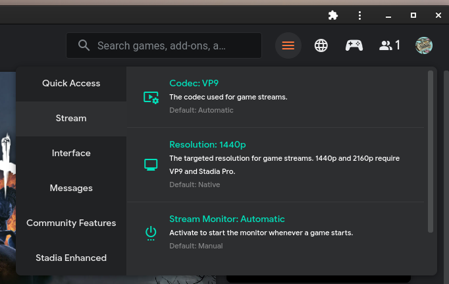Click the 'targeted resolution for game streams' description
This screenshot has height=284, width=449.
284,165
